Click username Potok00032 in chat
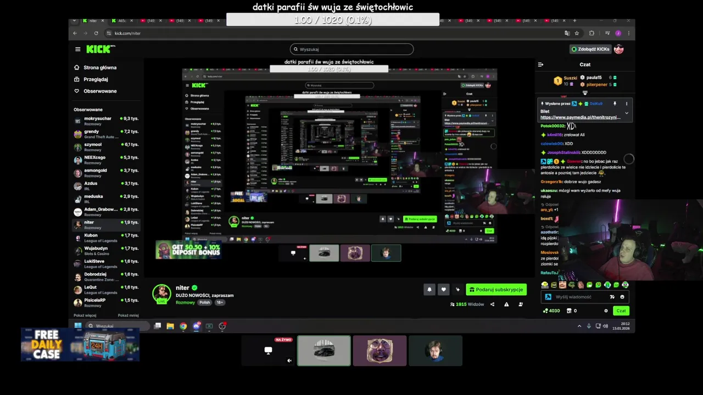This screenshot has width=703, height=395. [x=553, y=126]
